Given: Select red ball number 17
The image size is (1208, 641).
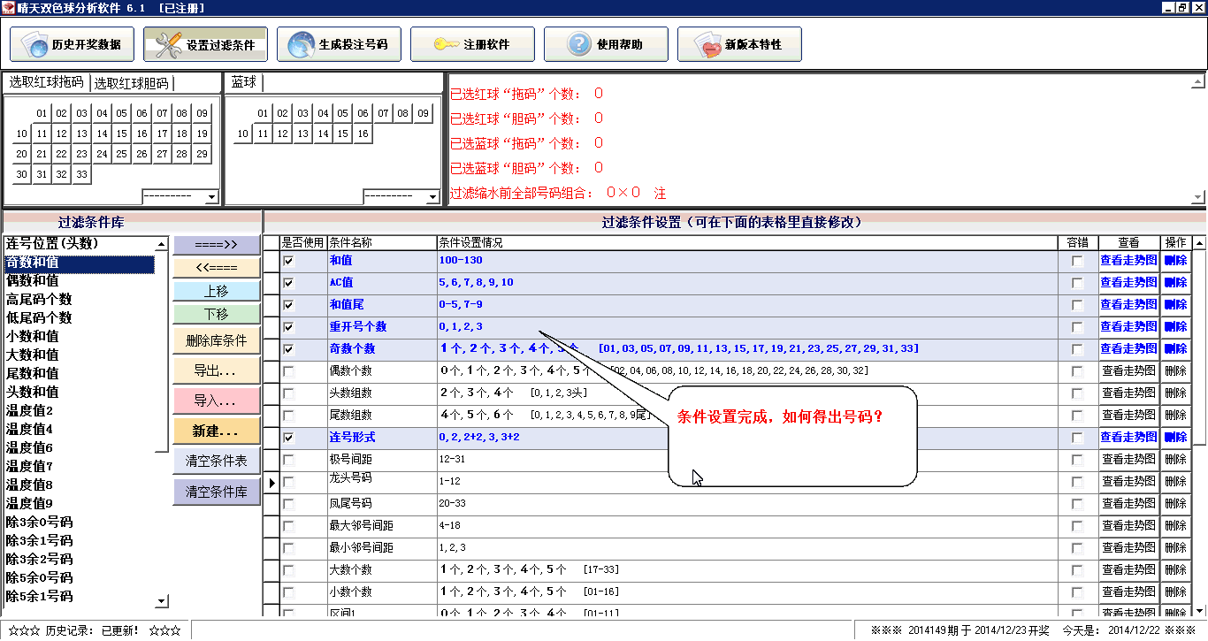Looking at the screenshot, I should pyautogui.click(x=162, y=134).
